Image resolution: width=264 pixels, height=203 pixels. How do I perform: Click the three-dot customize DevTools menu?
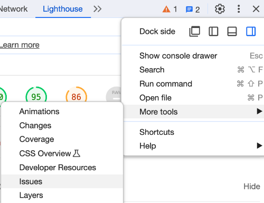click(x=239, y=9)
